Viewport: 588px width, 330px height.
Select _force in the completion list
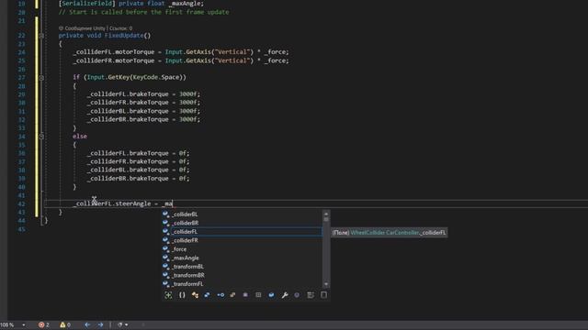[242, 249]
